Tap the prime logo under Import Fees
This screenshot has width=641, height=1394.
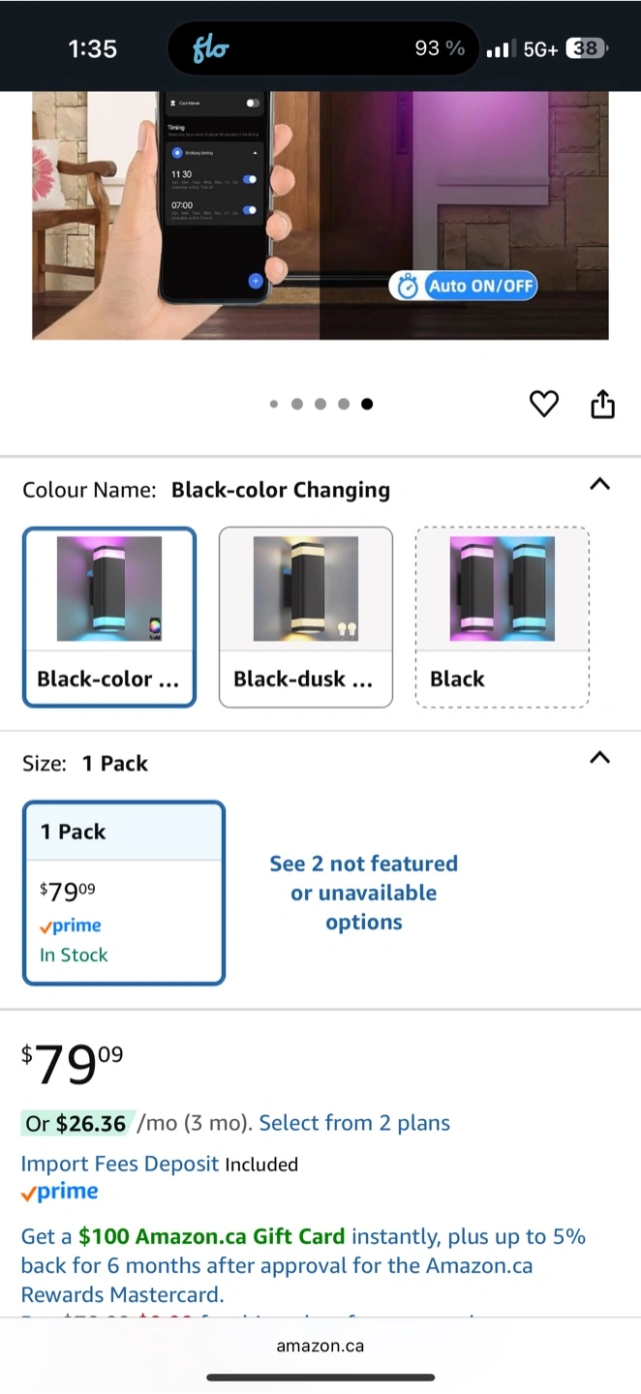coord(60,1193)
